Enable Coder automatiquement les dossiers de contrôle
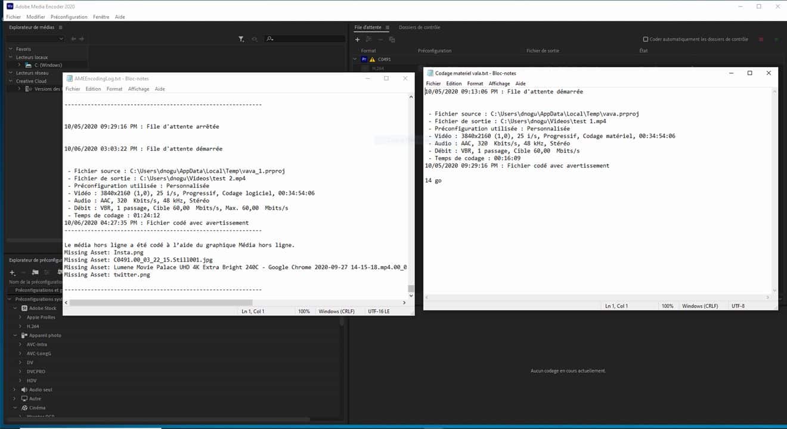The image size is (787, 429). coord(645,39)
